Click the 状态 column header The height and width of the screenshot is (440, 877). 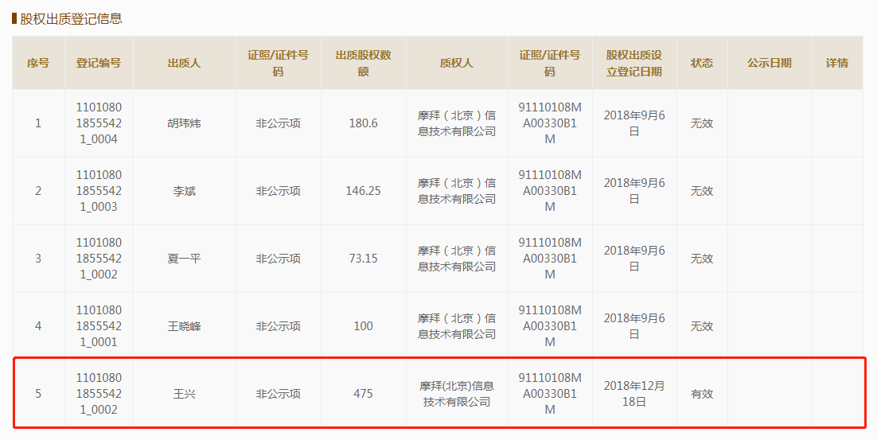coord(701,63)
